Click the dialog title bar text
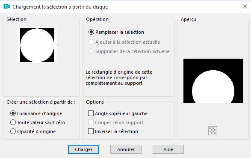This screenshot has width=251, height=158. 60,7
